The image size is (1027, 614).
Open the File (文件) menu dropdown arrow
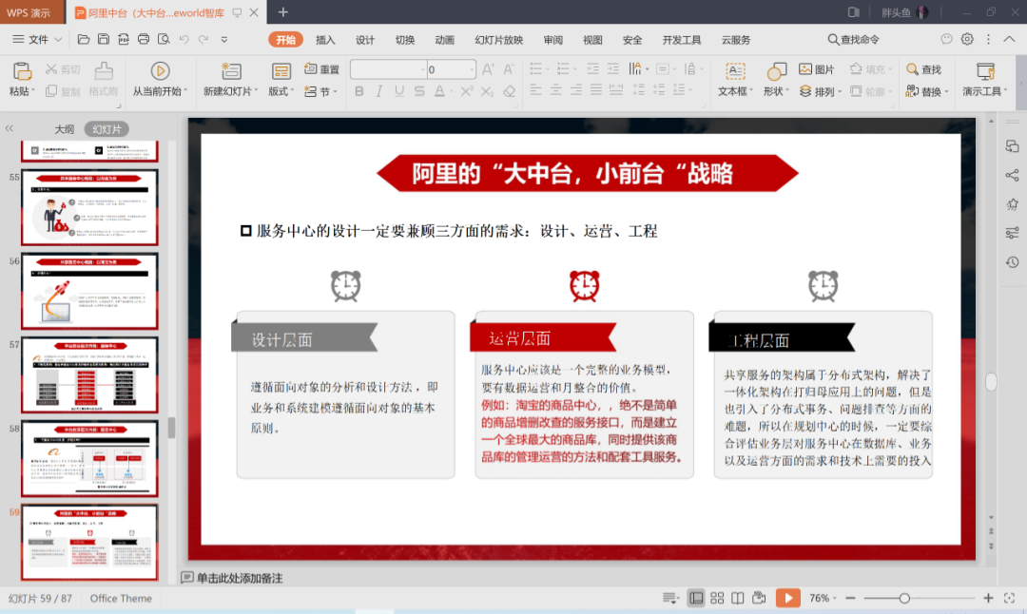(x=58, y=40)
